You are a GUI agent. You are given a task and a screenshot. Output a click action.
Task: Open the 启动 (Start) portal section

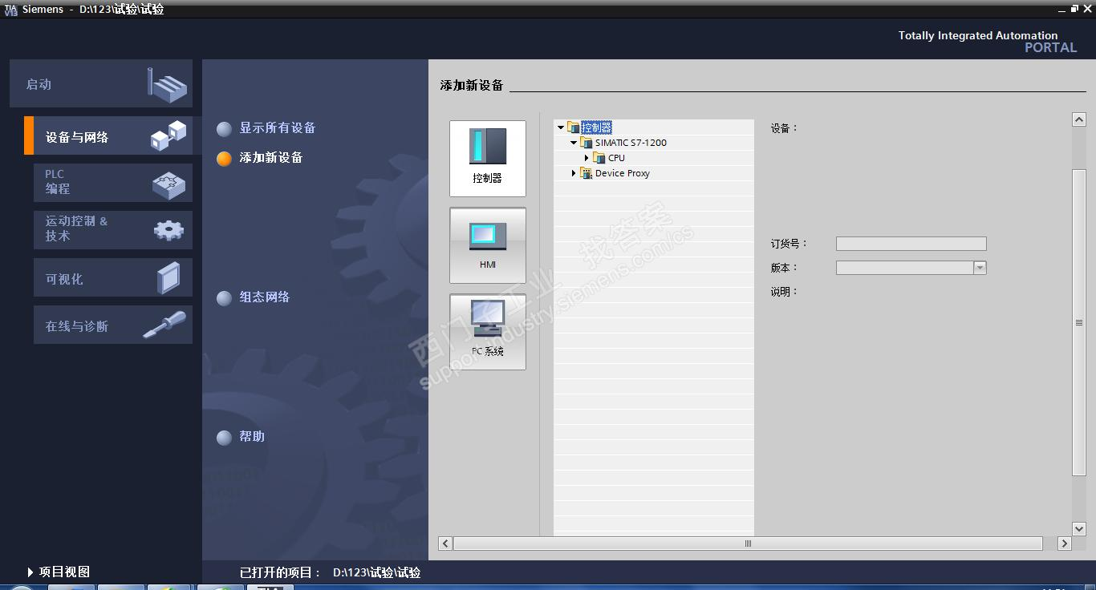pyautogui.click(x=101, y=83)
